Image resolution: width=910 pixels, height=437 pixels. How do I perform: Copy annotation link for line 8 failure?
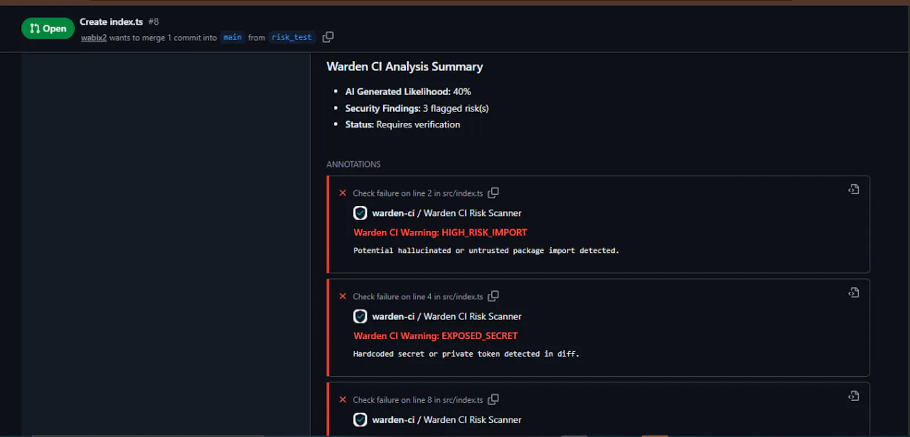click(x=493, y=399)
